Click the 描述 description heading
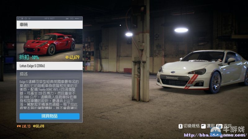Viewport: 248px width, 139px height. pos(24,74)
